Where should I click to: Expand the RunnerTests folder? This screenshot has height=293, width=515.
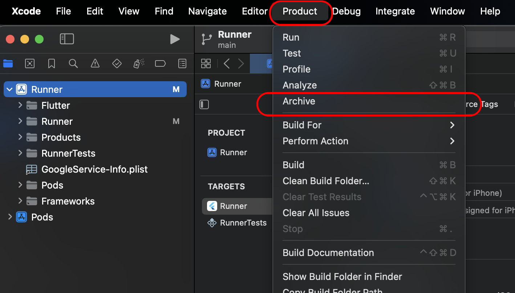(20, 153)
